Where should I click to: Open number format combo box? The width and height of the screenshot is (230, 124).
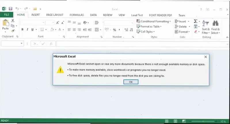point(119,23)
